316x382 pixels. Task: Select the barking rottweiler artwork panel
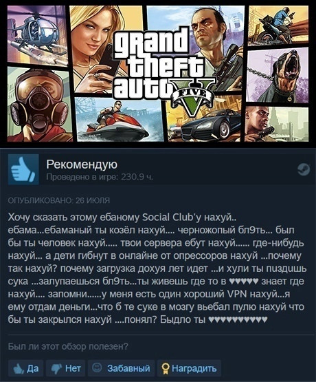278,74
